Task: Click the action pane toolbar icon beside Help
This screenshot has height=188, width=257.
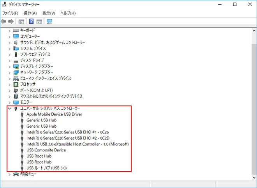Action: [x=39, y=21]
